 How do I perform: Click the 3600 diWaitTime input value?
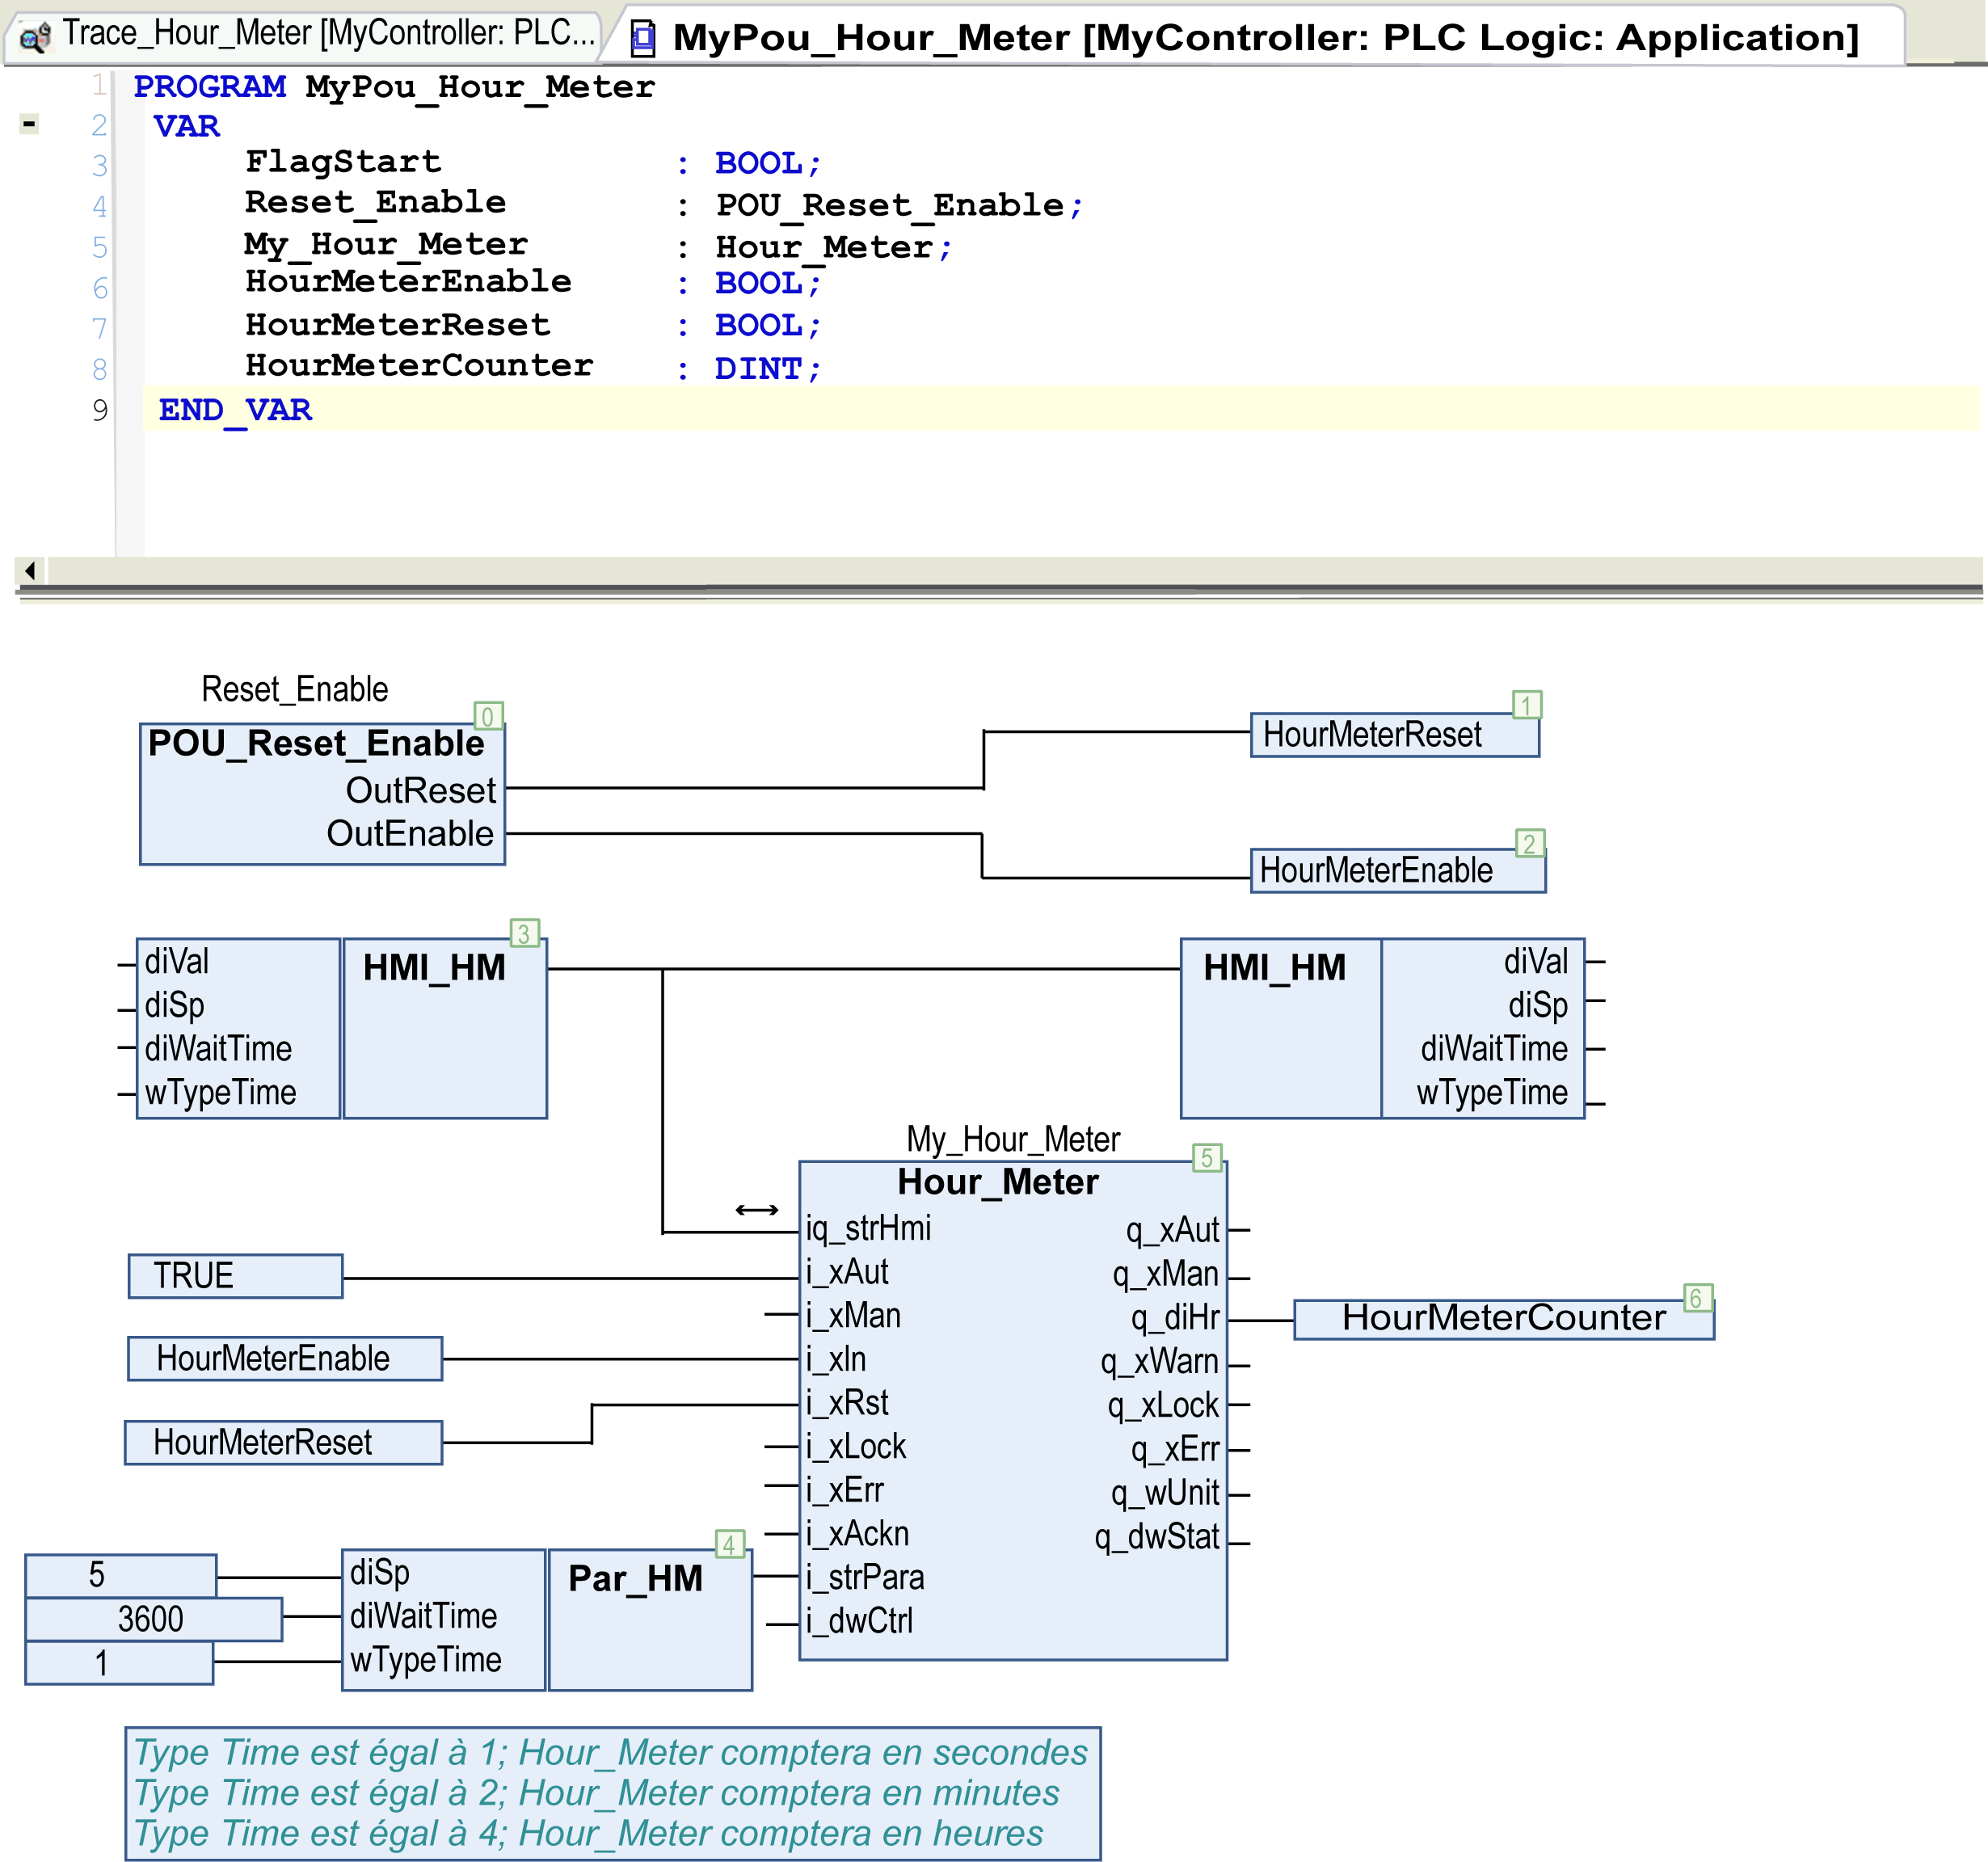pos(152,1618)
